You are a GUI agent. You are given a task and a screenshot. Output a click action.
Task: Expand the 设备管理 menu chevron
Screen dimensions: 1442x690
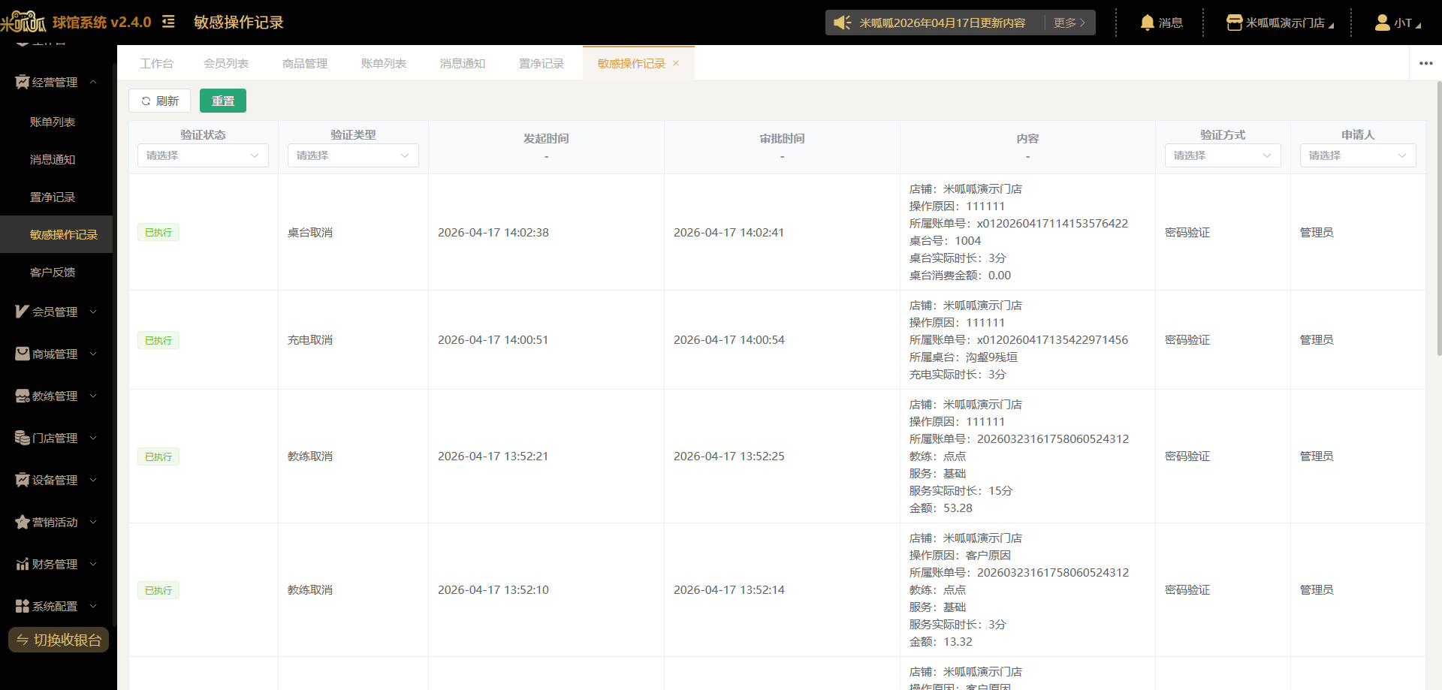pos(93,480)
